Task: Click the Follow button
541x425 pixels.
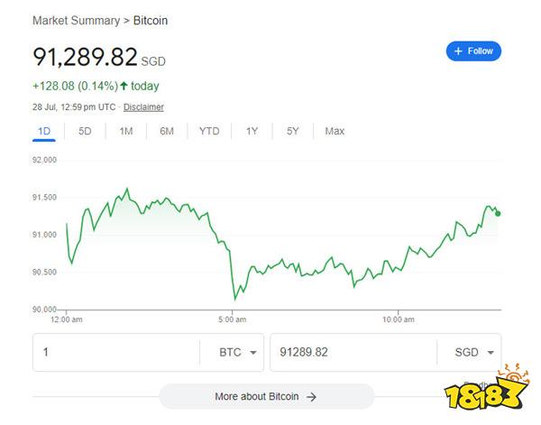Action: point(473,51)
